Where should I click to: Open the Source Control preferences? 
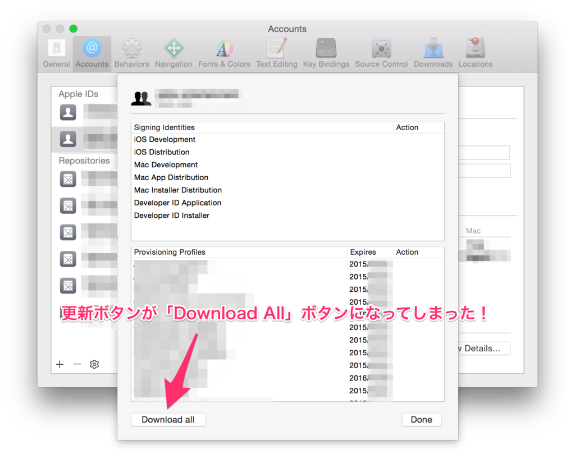(381, 53)
